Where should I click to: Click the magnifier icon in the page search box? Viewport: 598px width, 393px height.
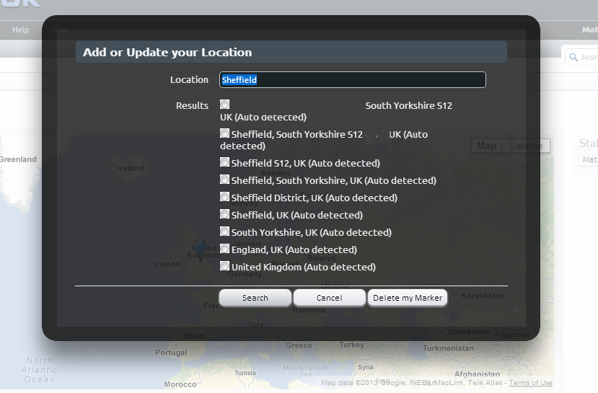pyautogui.click(x=573, y=57)
